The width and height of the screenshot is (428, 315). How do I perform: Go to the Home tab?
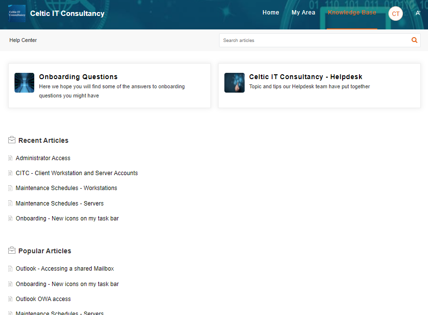[x=271, y=13]
